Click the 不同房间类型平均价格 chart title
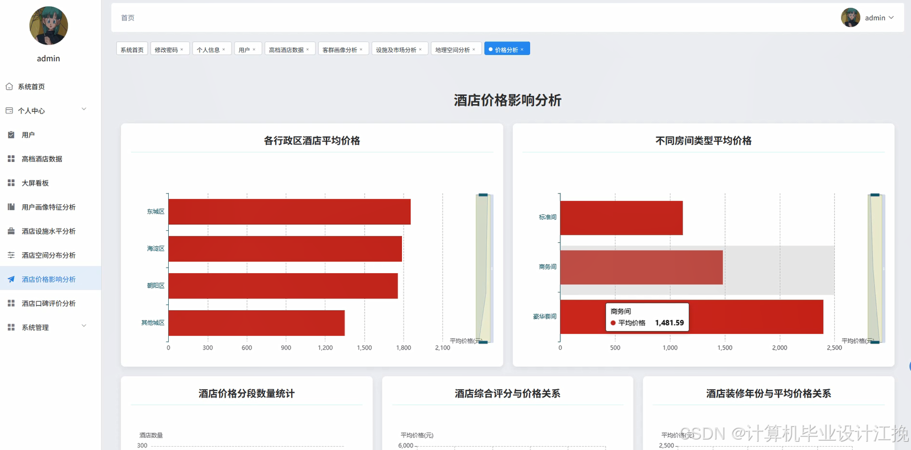Screen dimensions: 911x450 [704, 140]
